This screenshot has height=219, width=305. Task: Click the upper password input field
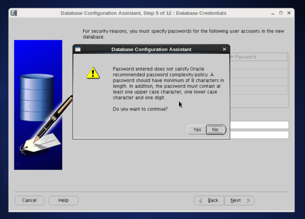pos(259,125)
